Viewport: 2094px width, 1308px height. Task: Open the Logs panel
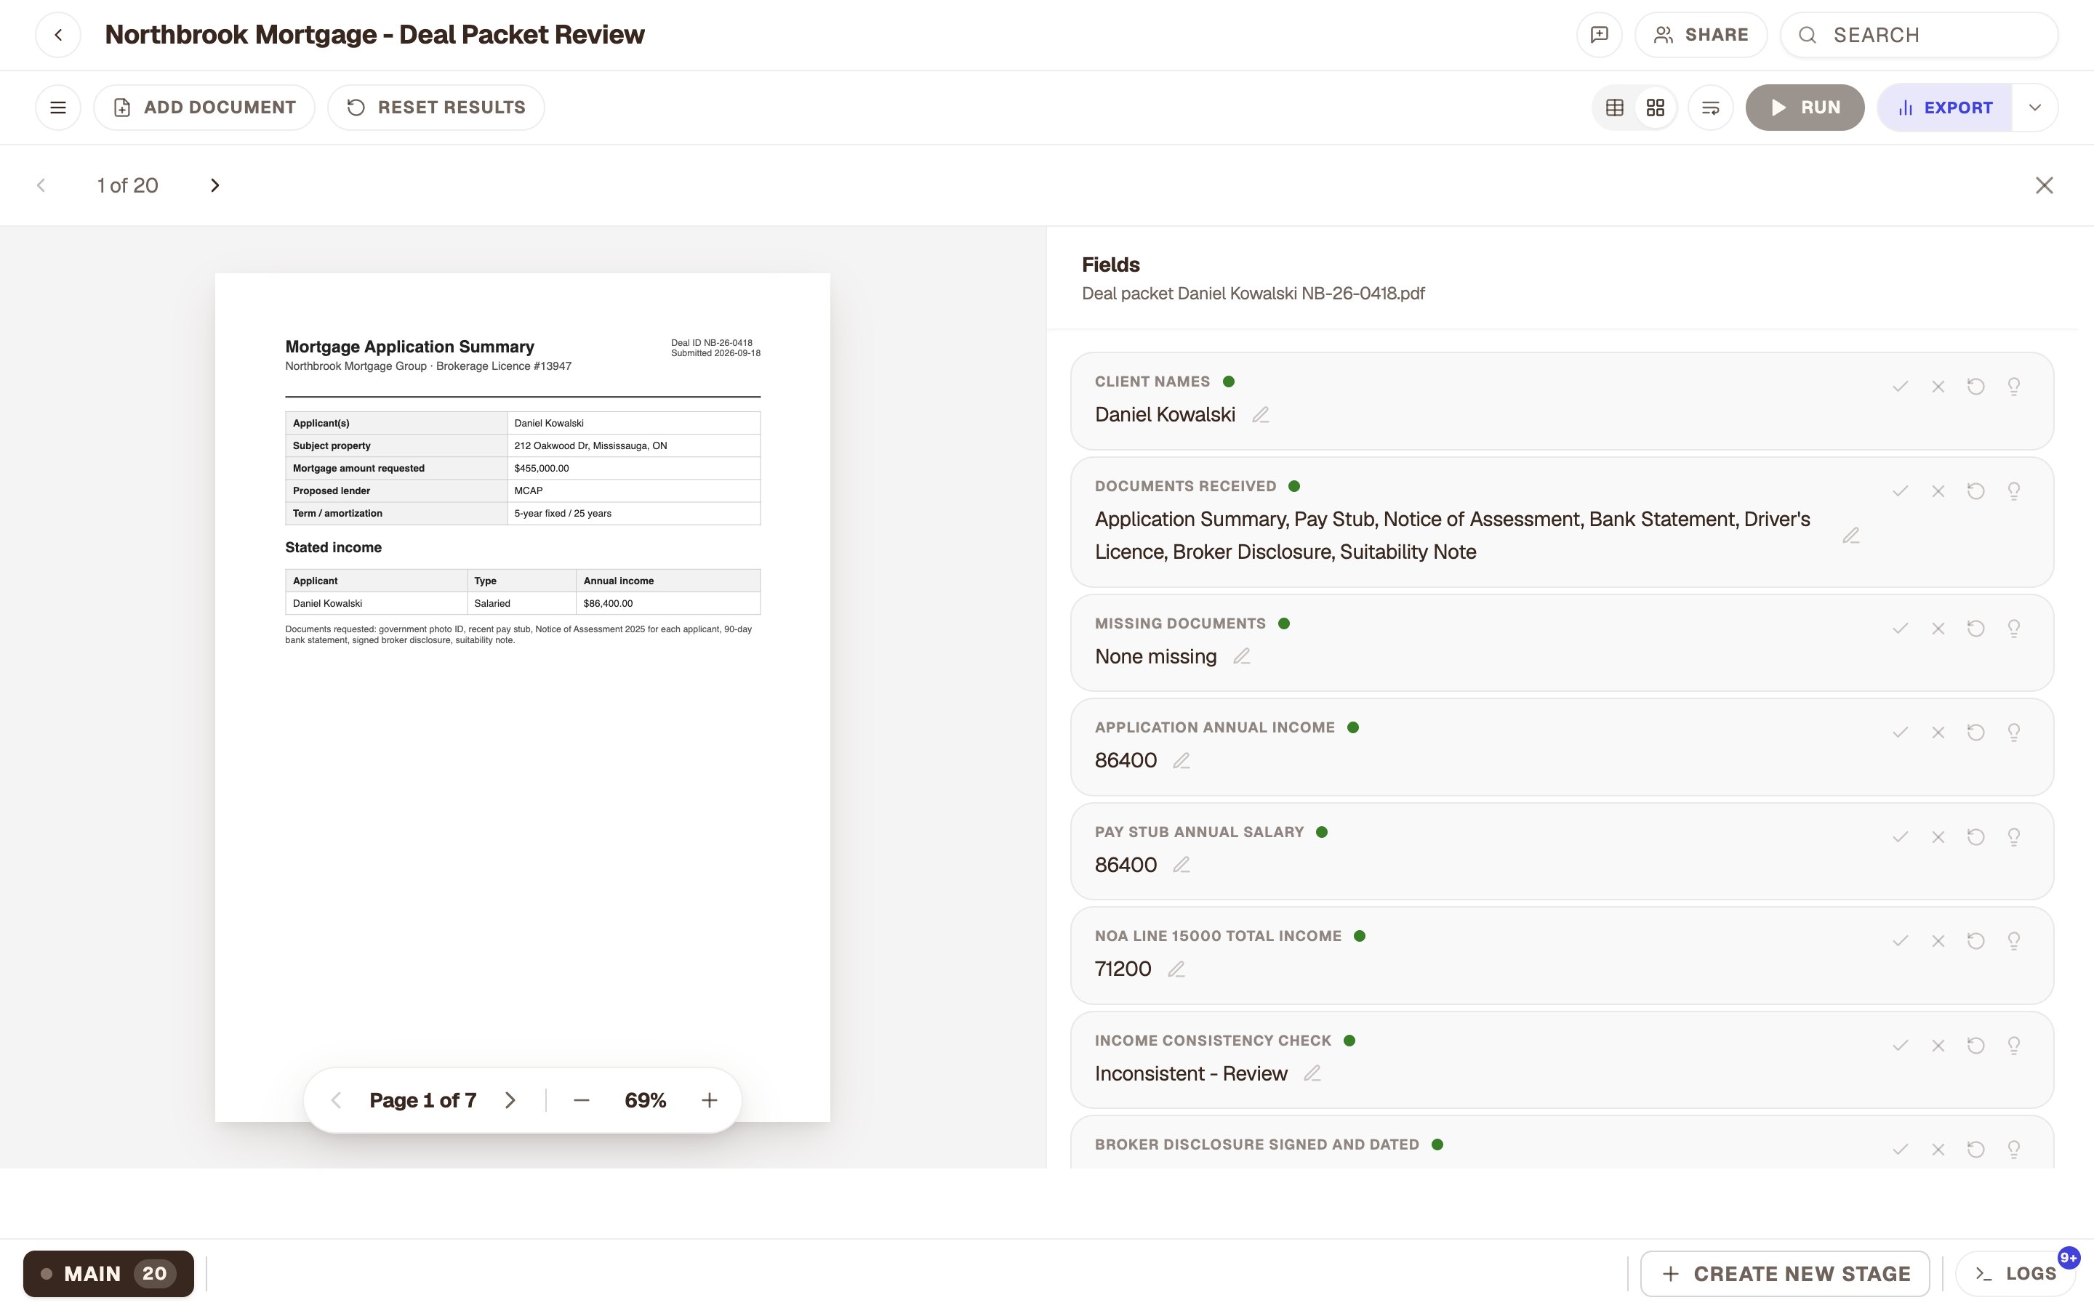[x=2015, y=1273]
